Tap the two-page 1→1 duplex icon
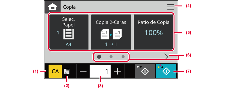Screen dimensions: 227x99 tap(111, 34)
